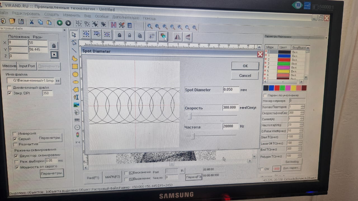The width and height of the screenshot is (358, 201).
Task: Select the pointer pick tool
Action: tap(74, 35)
